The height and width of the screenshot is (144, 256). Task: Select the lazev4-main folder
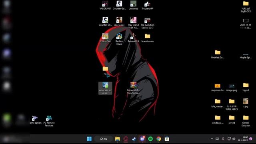pyautogui.click(x=148, y=38)
